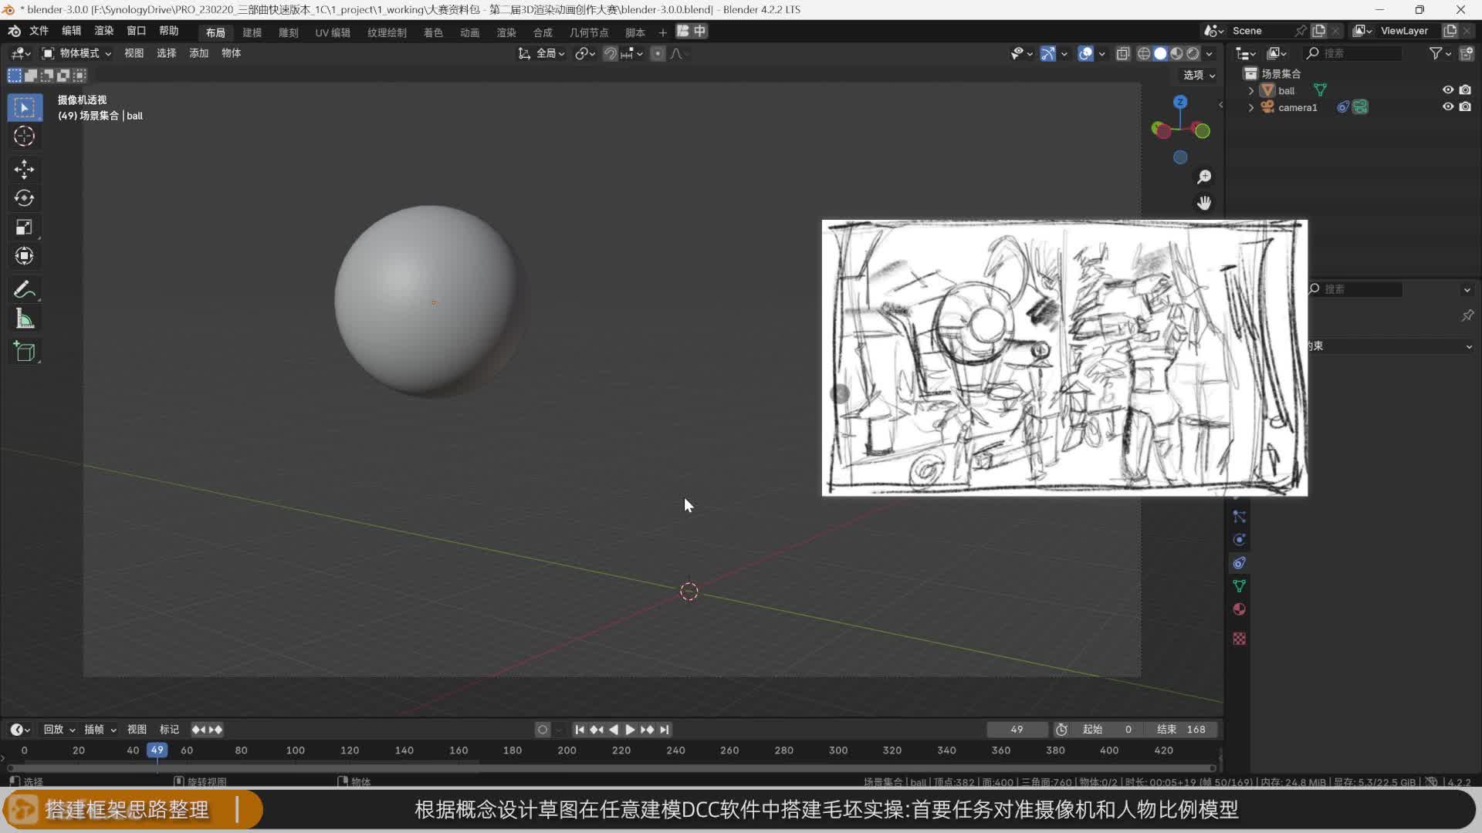Viewport: 1482px width, 833px height.
Task: Click the pan hand icon in viewport
Action: pyautogui.click(x=1204, y=203)
